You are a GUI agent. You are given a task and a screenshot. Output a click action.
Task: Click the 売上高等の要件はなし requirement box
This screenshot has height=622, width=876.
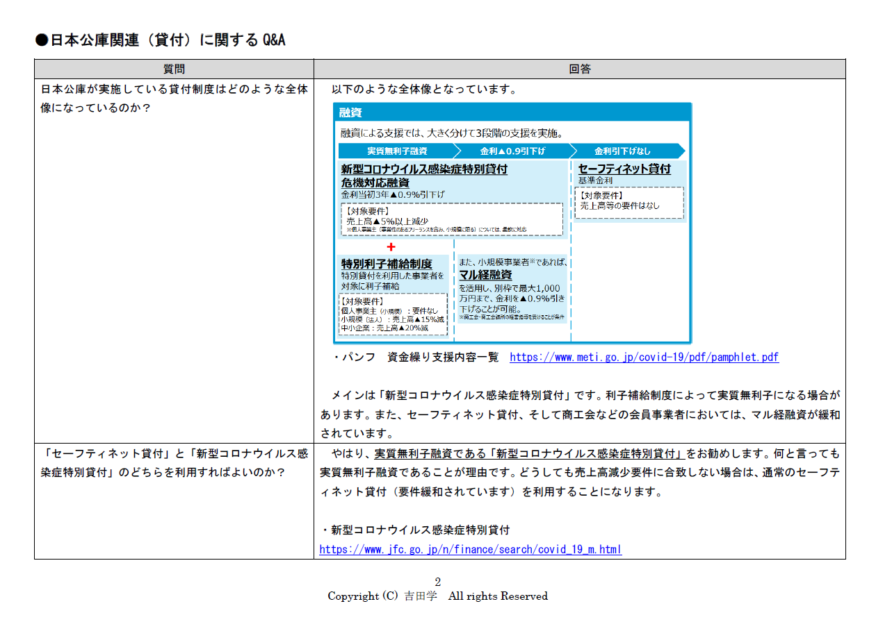pos(628,203)
